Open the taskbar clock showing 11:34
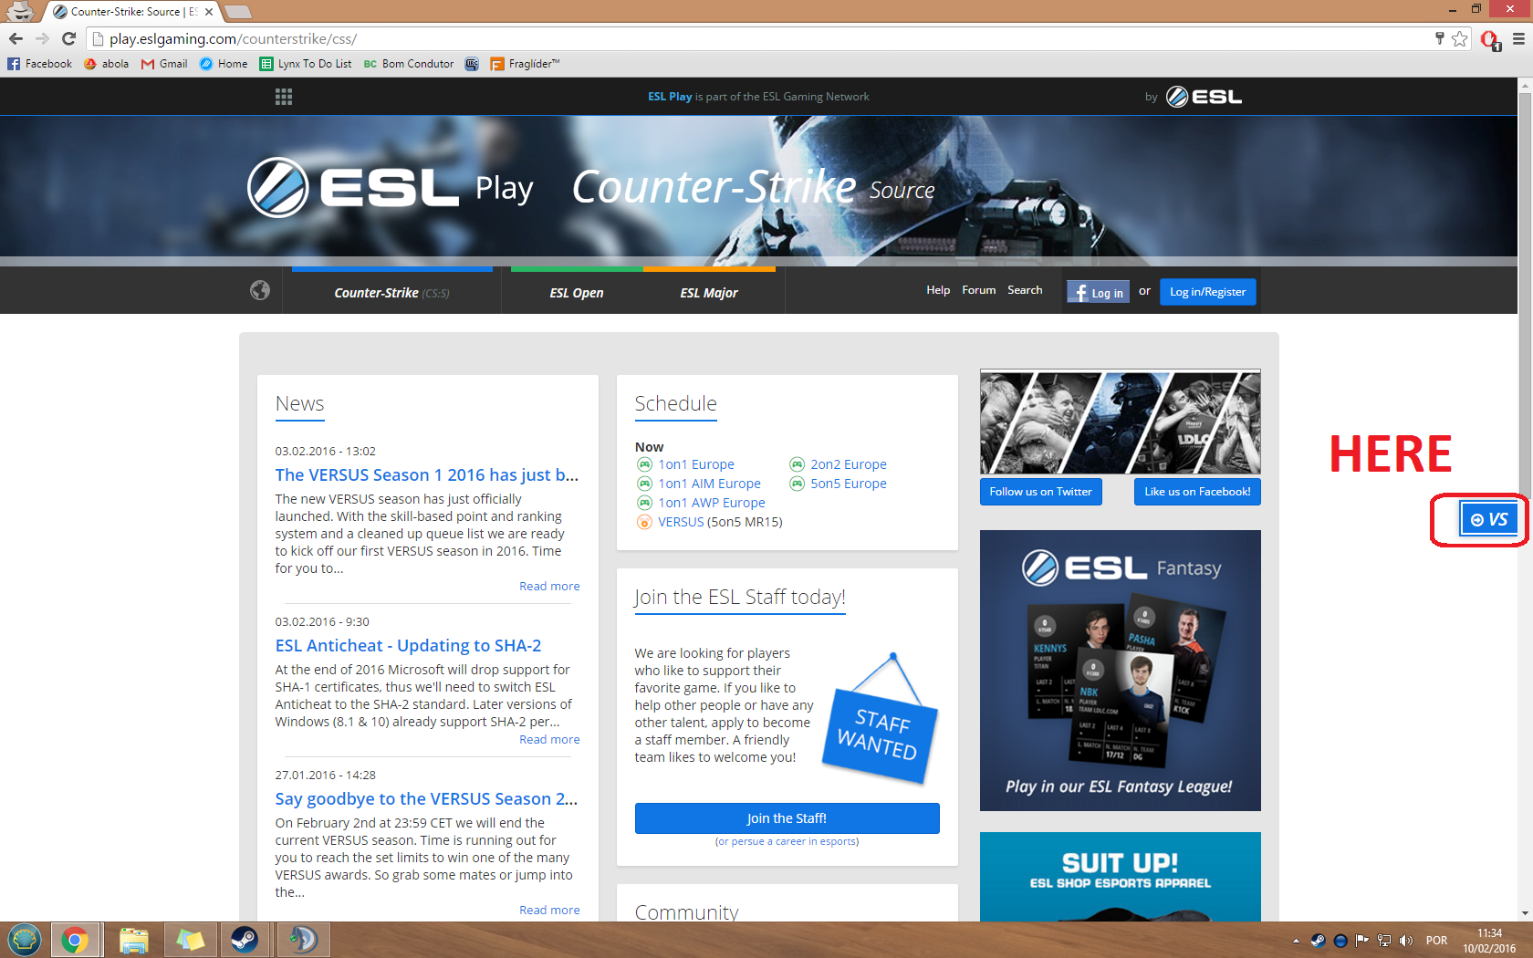Image resolution: width=1533 pixels, height=958 pixels. [1489, 941]
